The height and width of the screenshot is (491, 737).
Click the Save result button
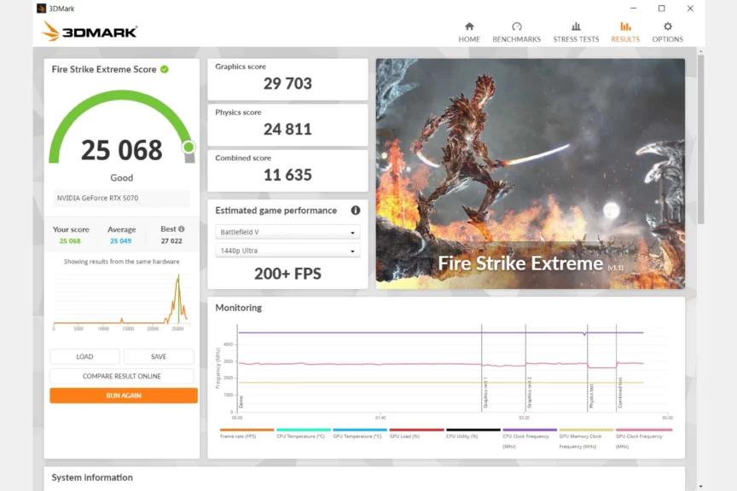click(x=159, y=356)
